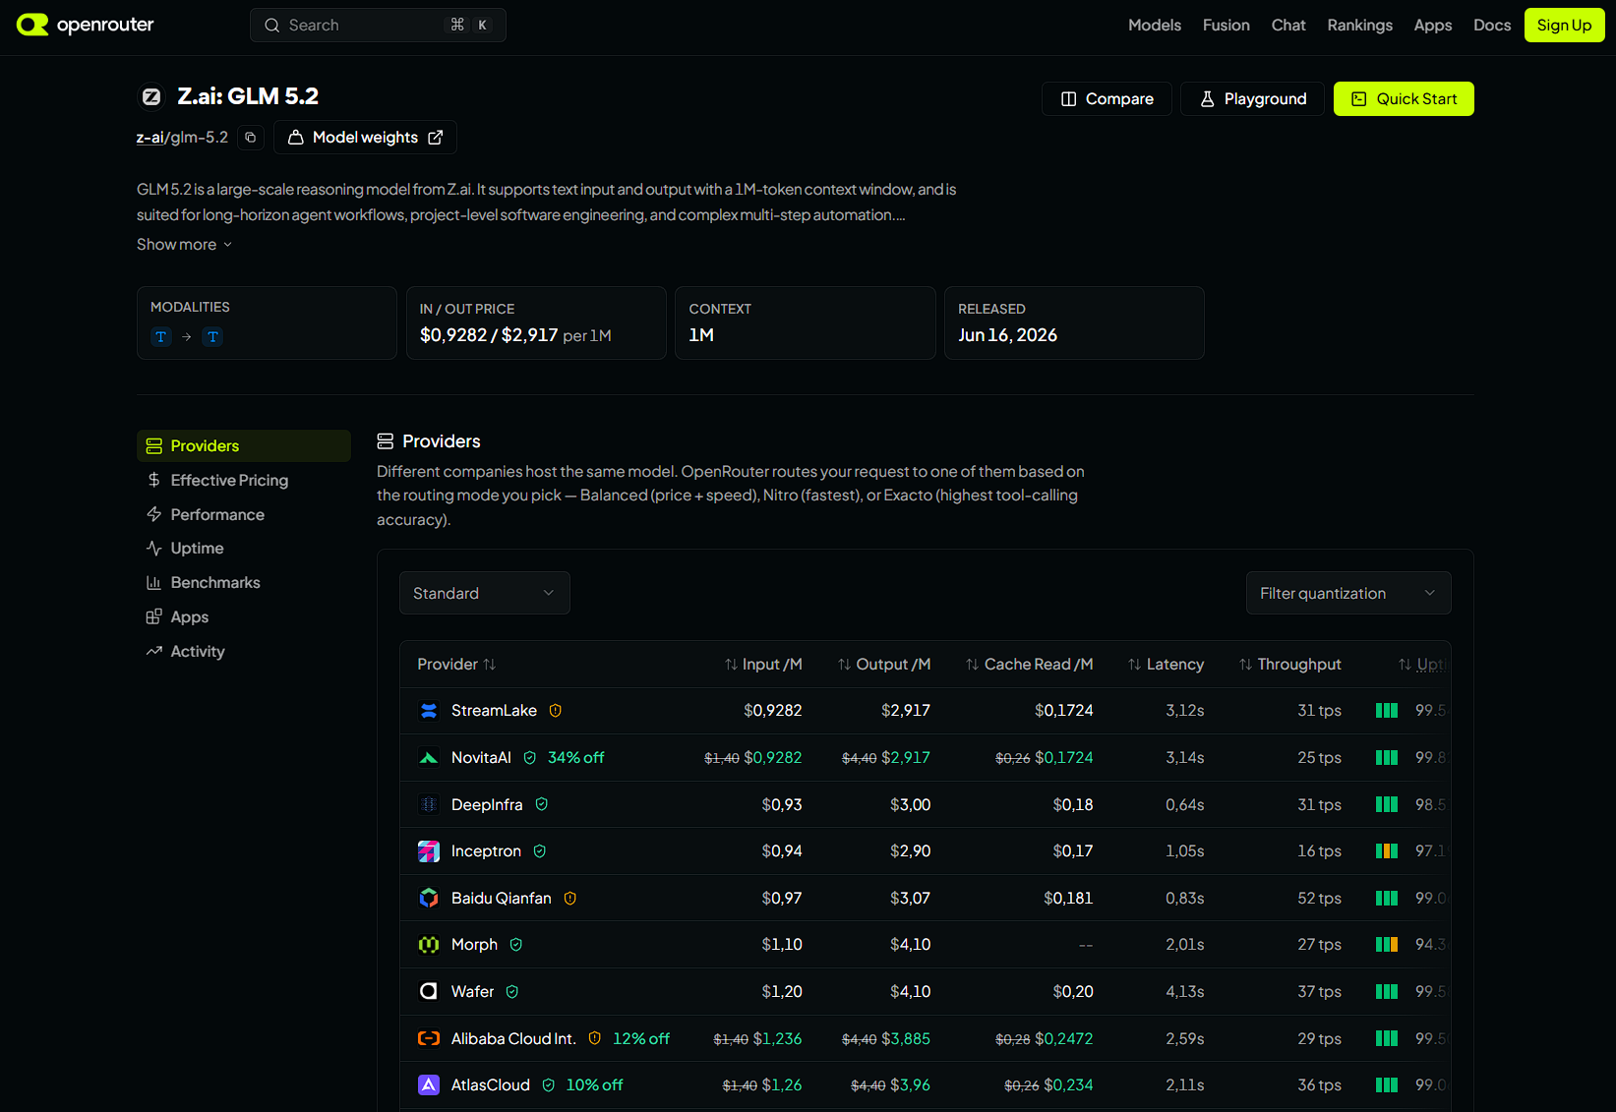
Task: Click the Wafer provider logo
Action: 429,991
